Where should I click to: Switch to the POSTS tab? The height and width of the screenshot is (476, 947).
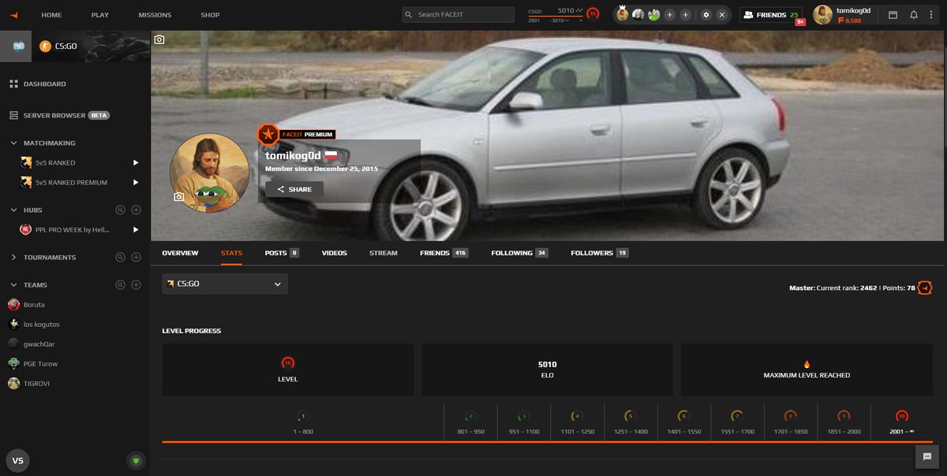282,253
